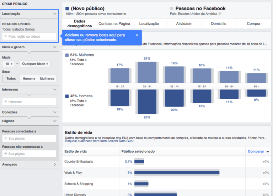Image resolution: width=273 pixels, height=196 pixels.
Task: Switch to Curtidas na Página tab
Action: [x=114, y=24]
